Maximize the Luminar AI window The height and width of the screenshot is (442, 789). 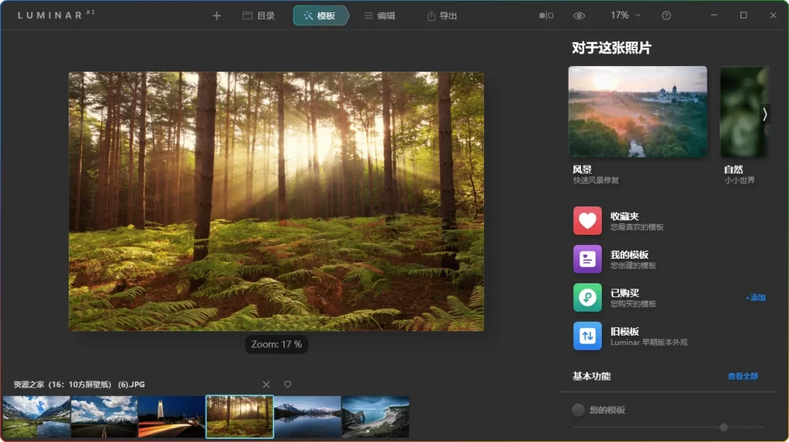[744, 15]
